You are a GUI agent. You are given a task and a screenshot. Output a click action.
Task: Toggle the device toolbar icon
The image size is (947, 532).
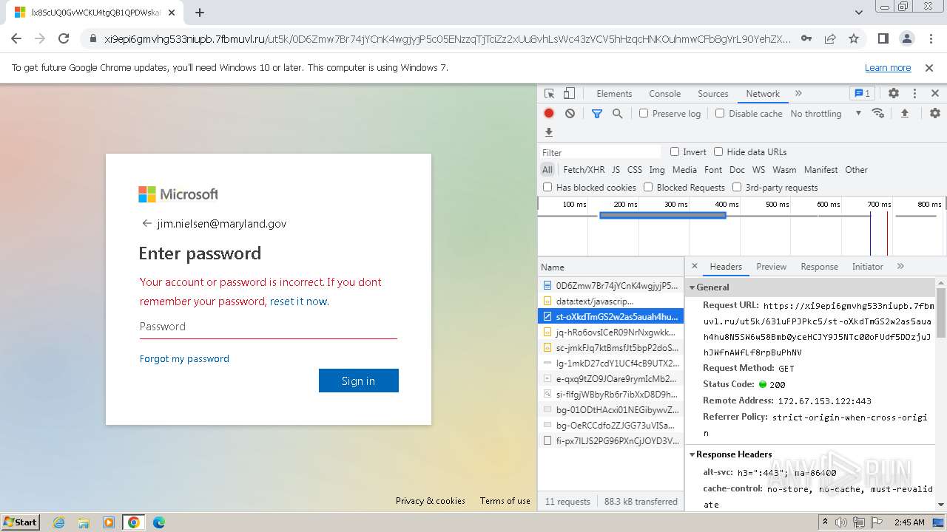(569, 94)
